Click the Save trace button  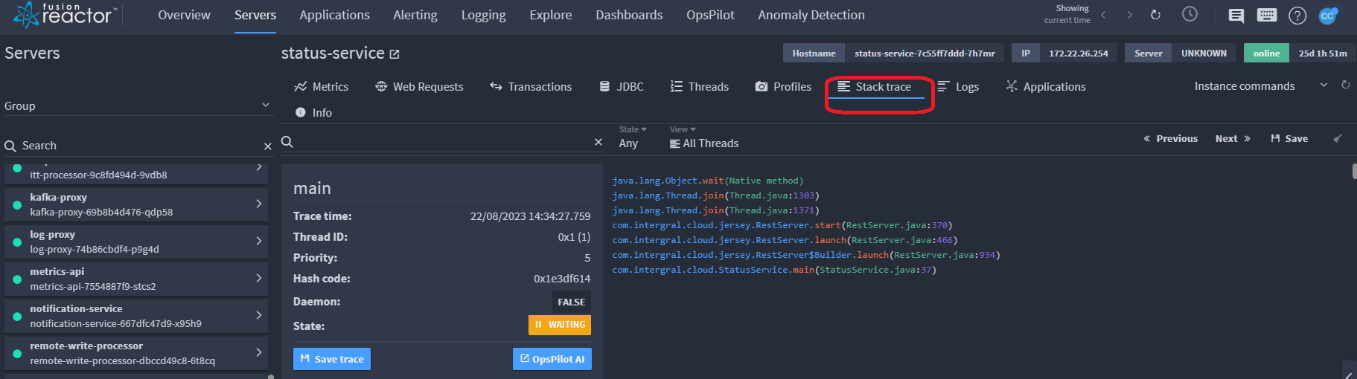[x=332, y=359]
